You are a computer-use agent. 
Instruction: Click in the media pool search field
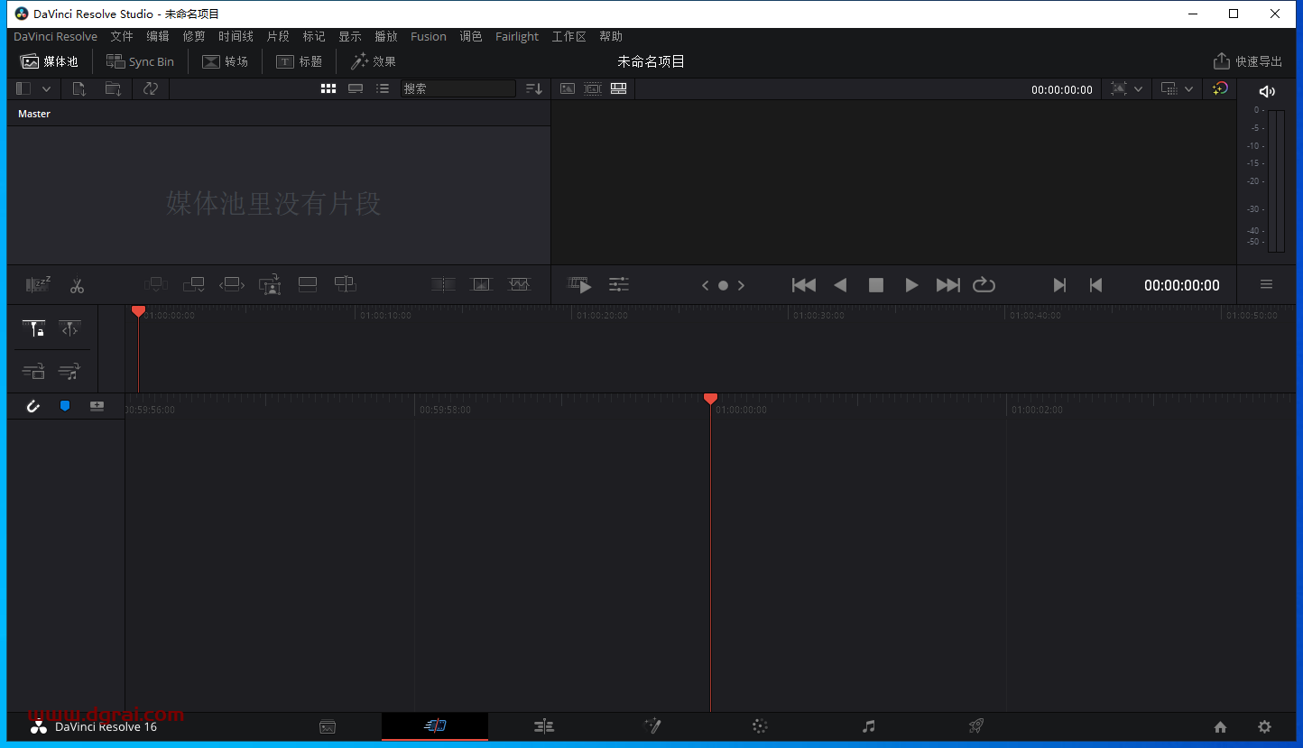pyautogui.click(x=457, y=88)
